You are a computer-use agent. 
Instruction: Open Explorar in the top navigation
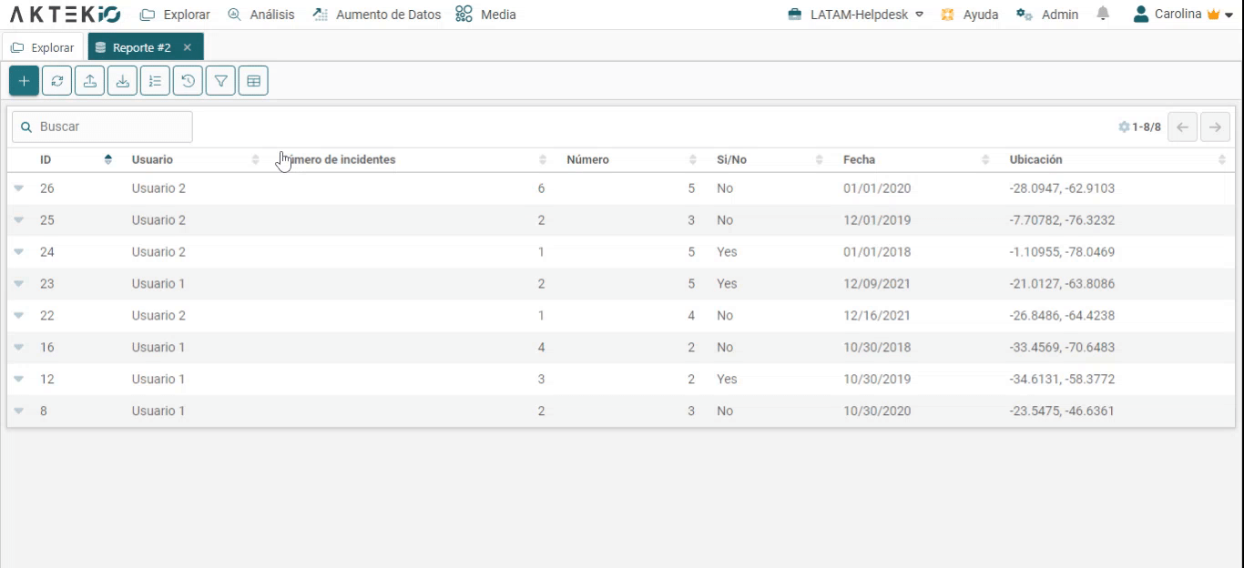[175, 15]
